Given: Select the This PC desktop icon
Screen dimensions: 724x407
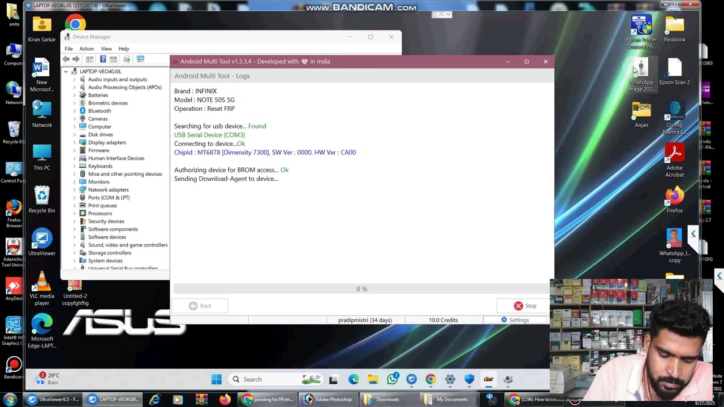Looking at the screenshot, I should pyautogui.click(x=42, y=158).
